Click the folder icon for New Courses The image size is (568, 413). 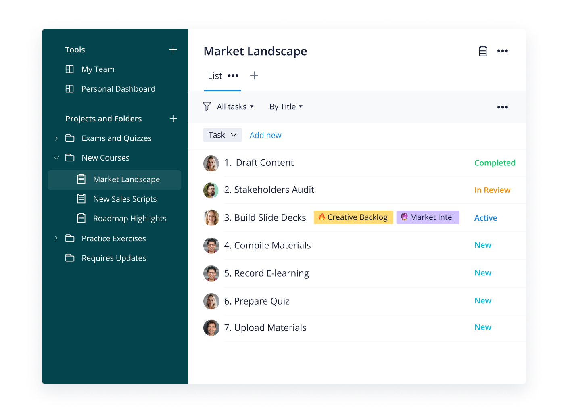coord(70,158)
